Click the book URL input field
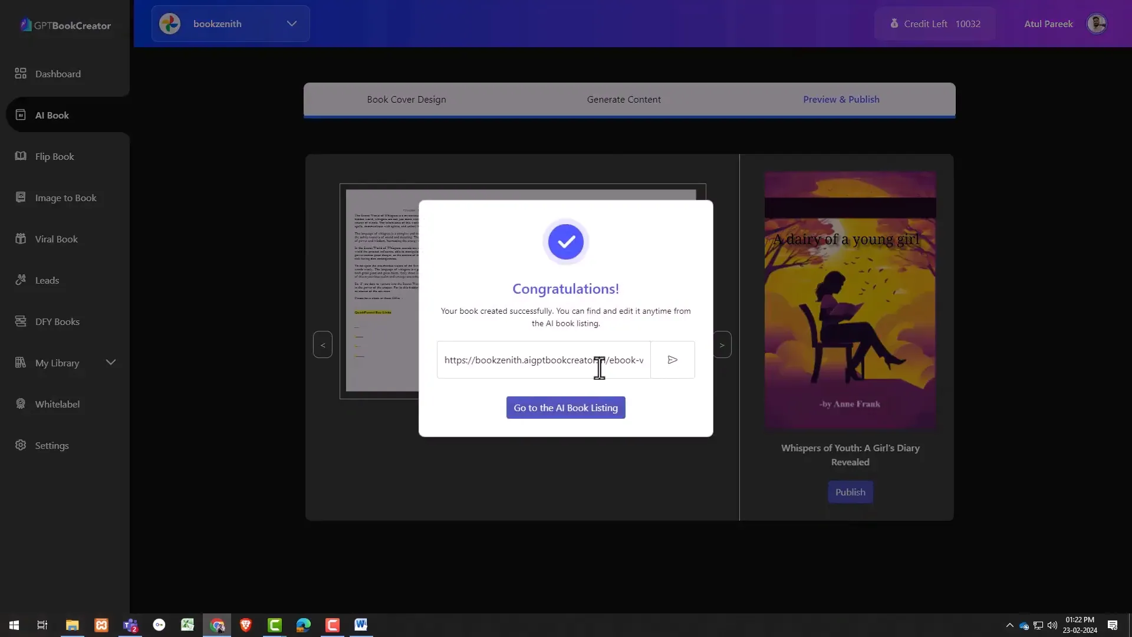The height and width of the screenshot is (637, 1132). (x=544, y=360)
